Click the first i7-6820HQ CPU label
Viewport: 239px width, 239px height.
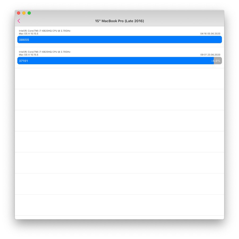click(45, 31)
